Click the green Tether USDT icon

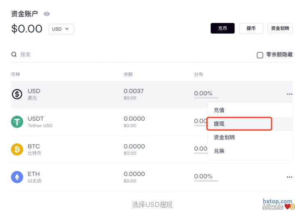17,122
